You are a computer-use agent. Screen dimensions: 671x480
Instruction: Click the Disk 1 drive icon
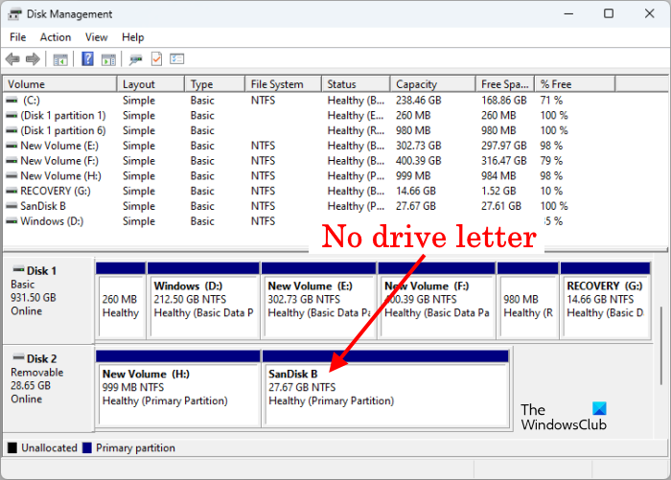point(18,270)
